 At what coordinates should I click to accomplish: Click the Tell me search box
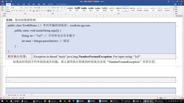tap(63, 4)
